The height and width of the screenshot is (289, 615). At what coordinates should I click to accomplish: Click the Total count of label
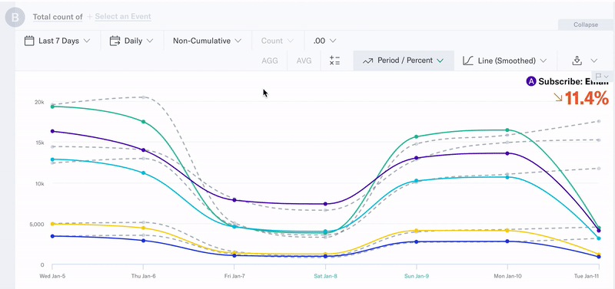58,17
